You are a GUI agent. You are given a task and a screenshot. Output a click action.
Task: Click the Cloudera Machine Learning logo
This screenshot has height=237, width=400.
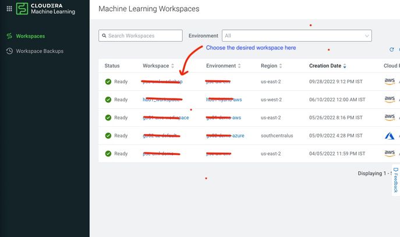pos(45,9)
